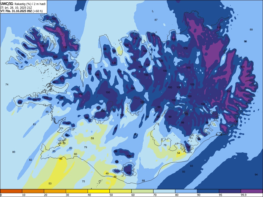The width and height of the screenshot is (263, 197).
Task: Click the 80–90 light blue legend swatch
Action: coord(186,191)
